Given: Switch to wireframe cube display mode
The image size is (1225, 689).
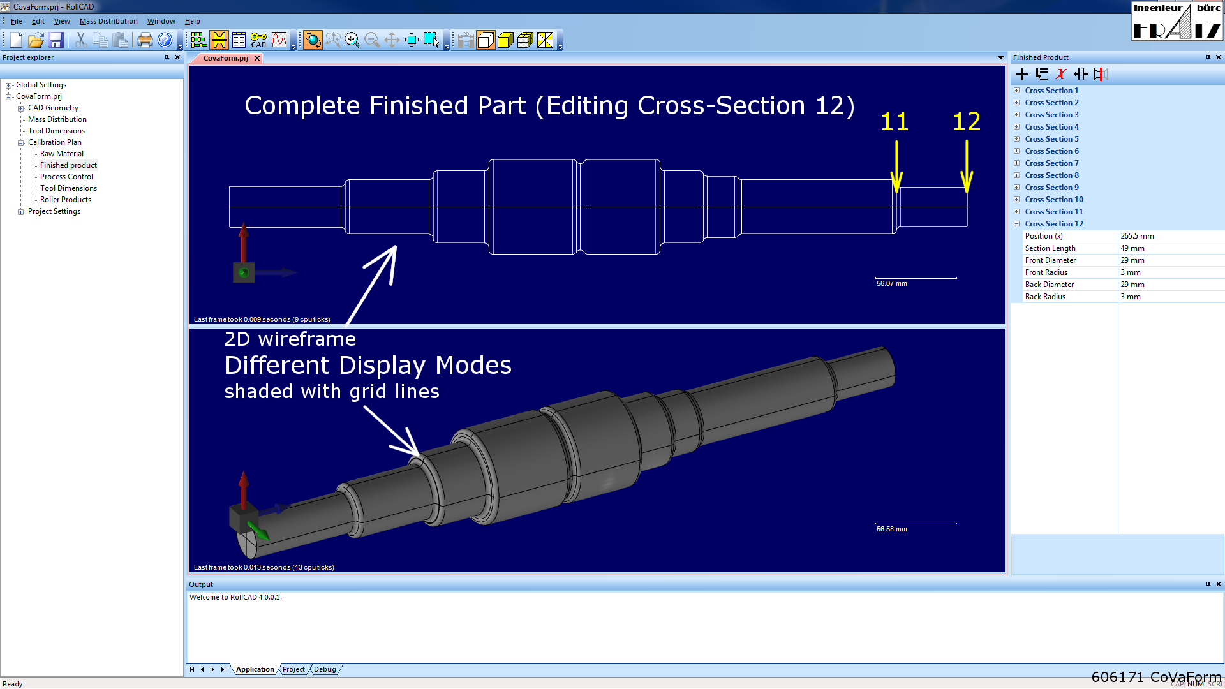Looking at the screenshot, I should click(x=486, y=40).
